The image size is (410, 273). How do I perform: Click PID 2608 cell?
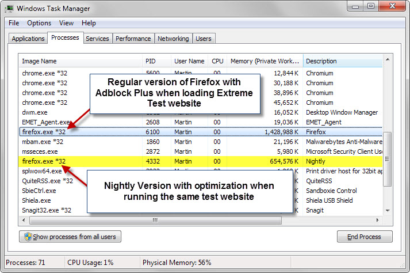coord(153,122)
